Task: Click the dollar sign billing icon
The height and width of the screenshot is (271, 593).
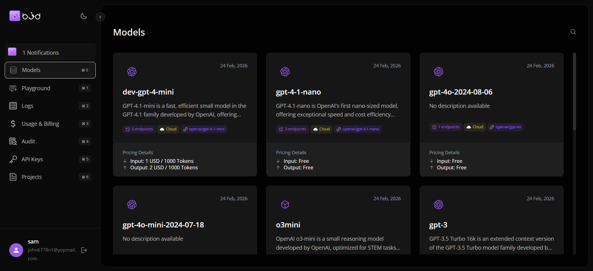Action: click(13, 124)
